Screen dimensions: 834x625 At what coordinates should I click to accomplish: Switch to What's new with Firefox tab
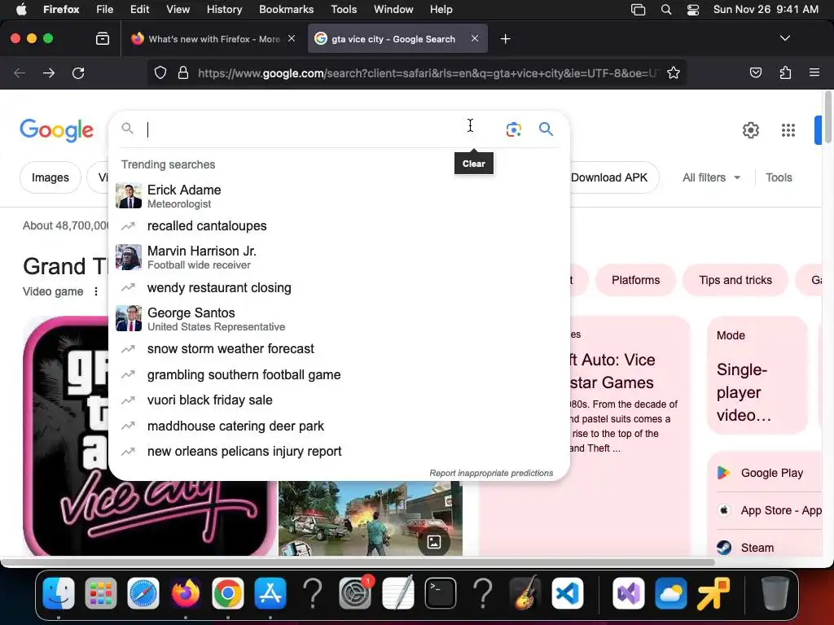tap(213, 39)
